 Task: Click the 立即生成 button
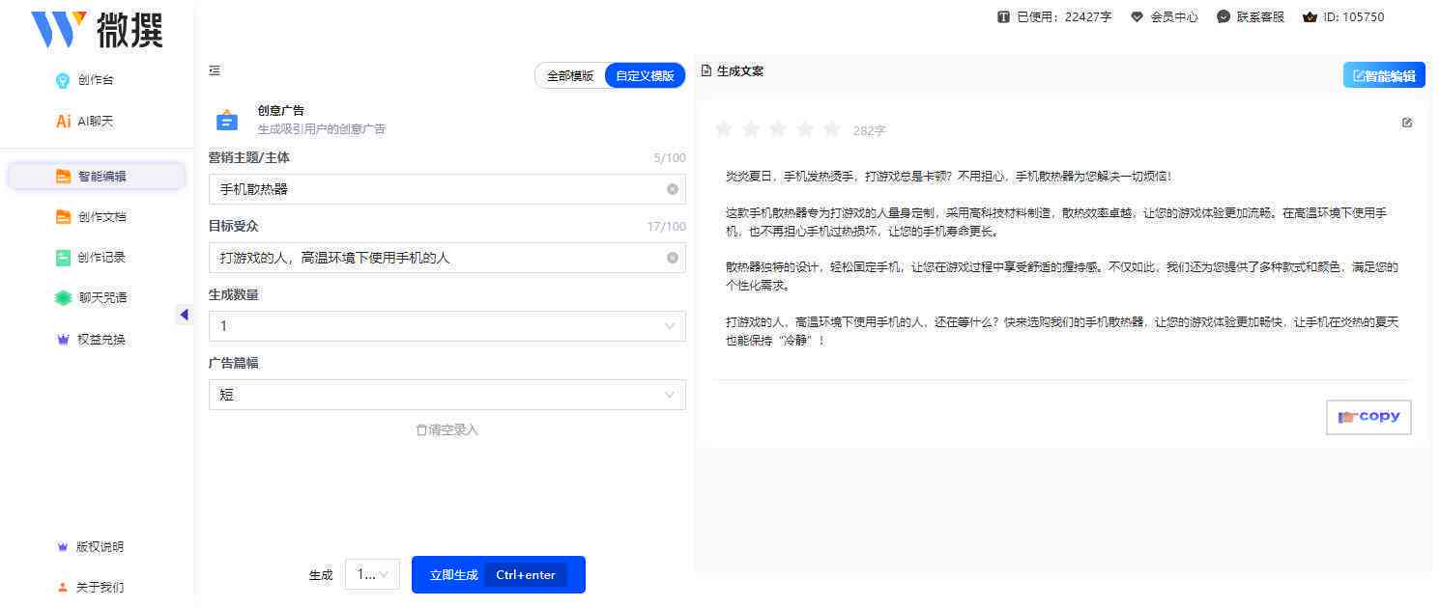pyautogui.click(x=498, y=574)
